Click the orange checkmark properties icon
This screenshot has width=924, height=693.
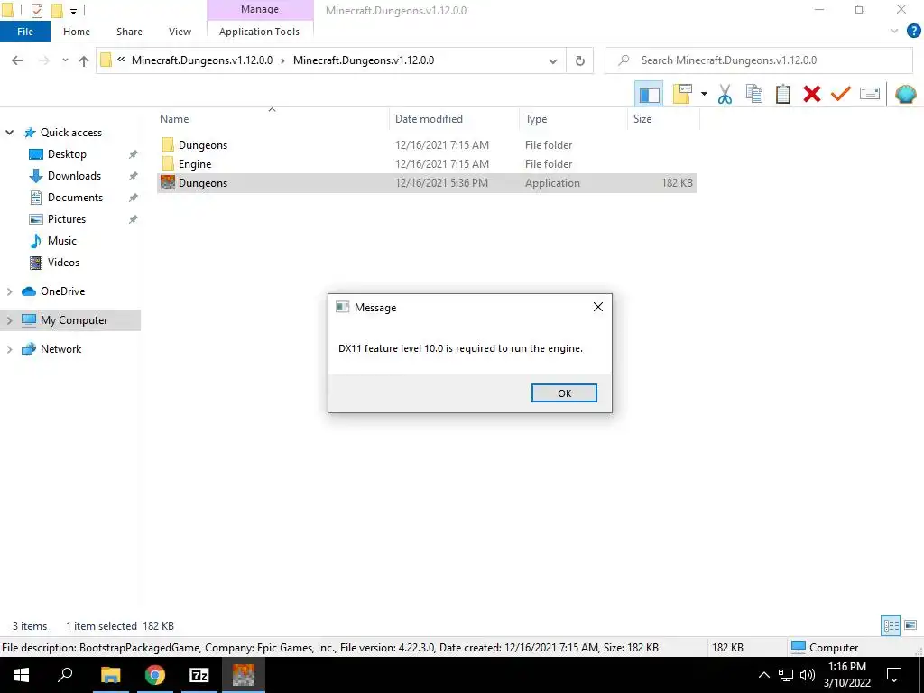841,94
